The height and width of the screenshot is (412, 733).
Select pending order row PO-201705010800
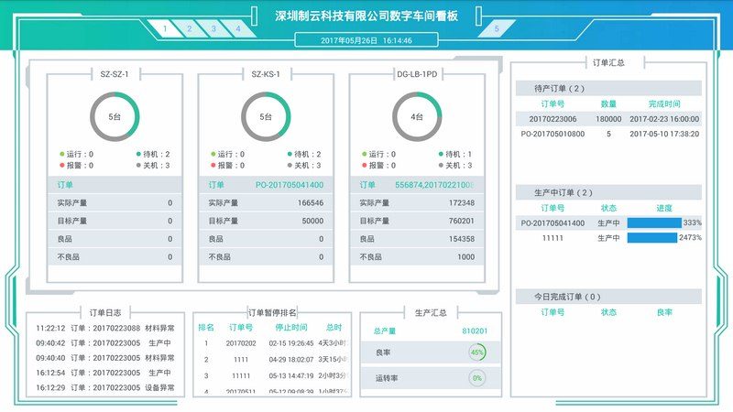pyautogui.click(x=608, y=134)
